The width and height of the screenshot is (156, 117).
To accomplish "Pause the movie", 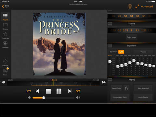I will coord(59,91).
